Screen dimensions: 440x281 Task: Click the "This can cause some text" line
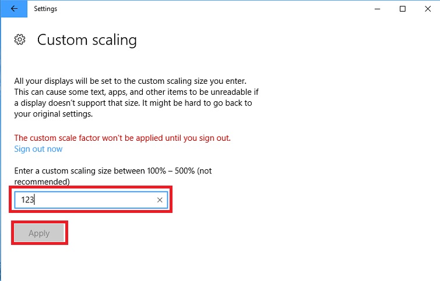pos(134,93)
